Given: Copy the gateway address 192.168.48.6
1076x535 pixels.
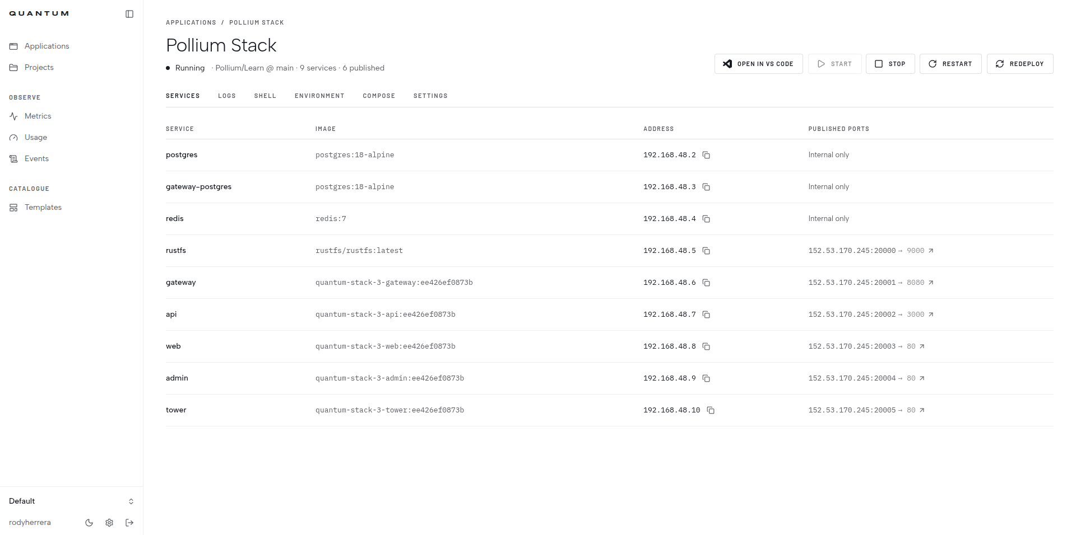Looking at the screenshot, I should pyautogui.click(x=706, y=283).
